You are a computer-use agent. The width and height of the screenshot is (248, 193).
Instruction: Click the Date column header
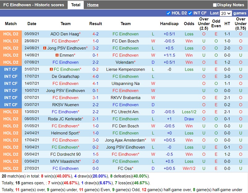32,24
